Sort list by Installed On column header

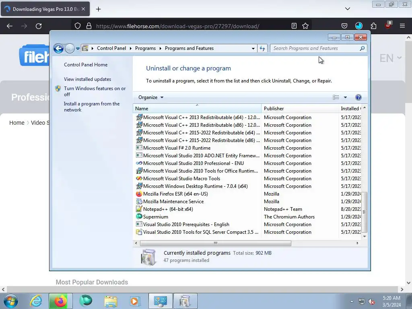click(x=350, y=109)
